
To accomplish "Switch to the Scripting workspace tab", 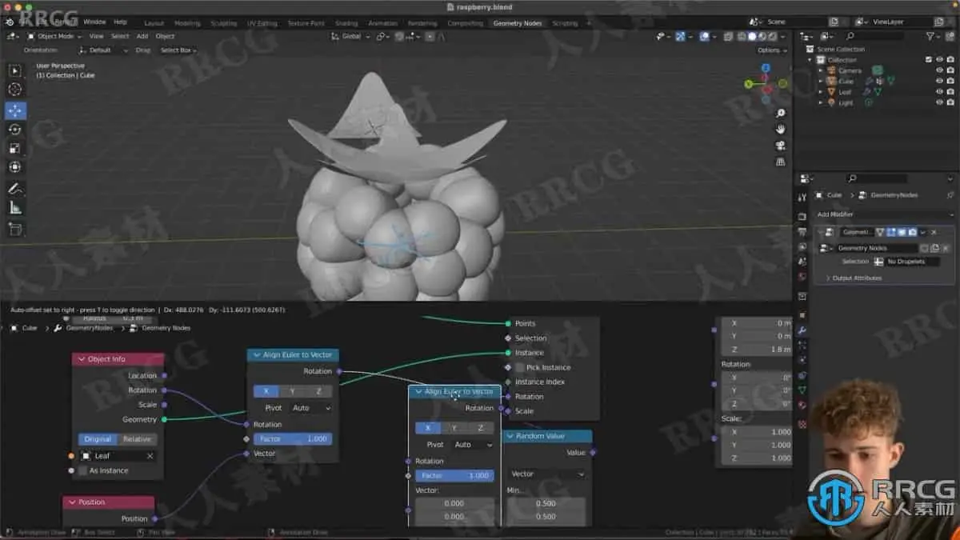I will 565,23.
